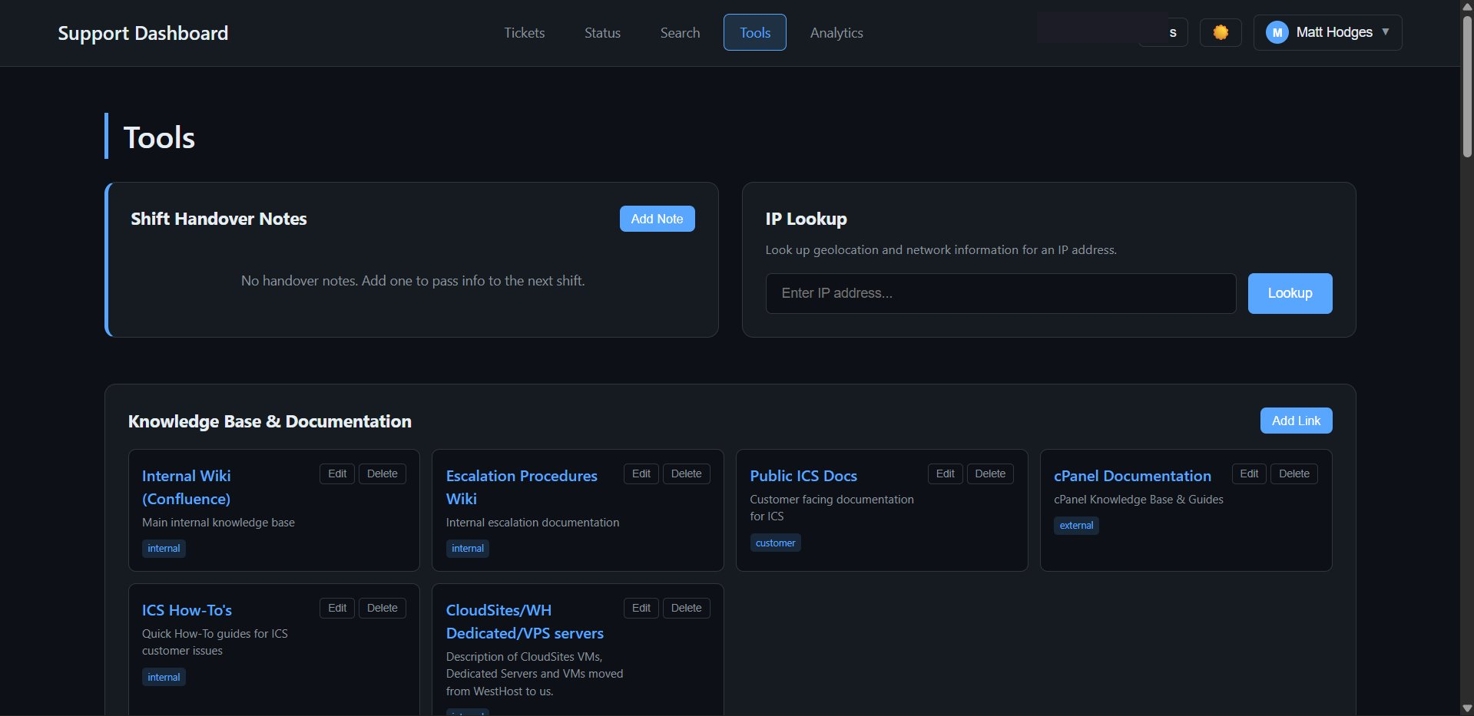The height and width of the screenshot is (716, 1474).
Task: Open the Analytics page
Action: click(836, 32)
